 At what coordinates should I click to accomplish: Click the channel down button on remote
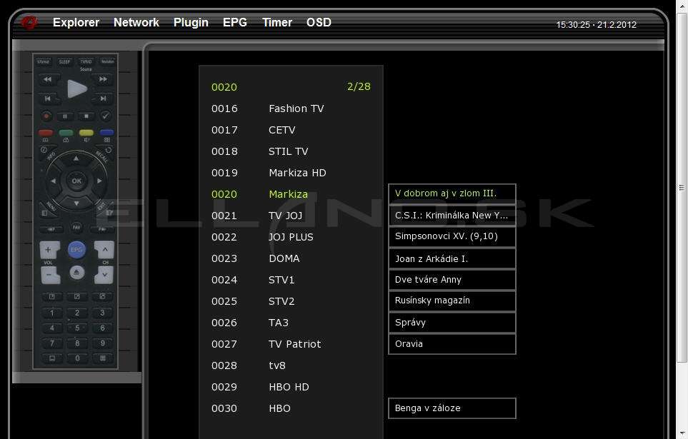[104, 275]
